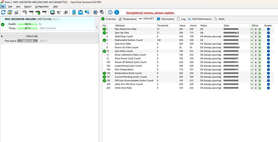Screen dimensions: 278x142
Task: Toggle Enable checkbox for Disk Temperature row
Action: pos(268,69)
